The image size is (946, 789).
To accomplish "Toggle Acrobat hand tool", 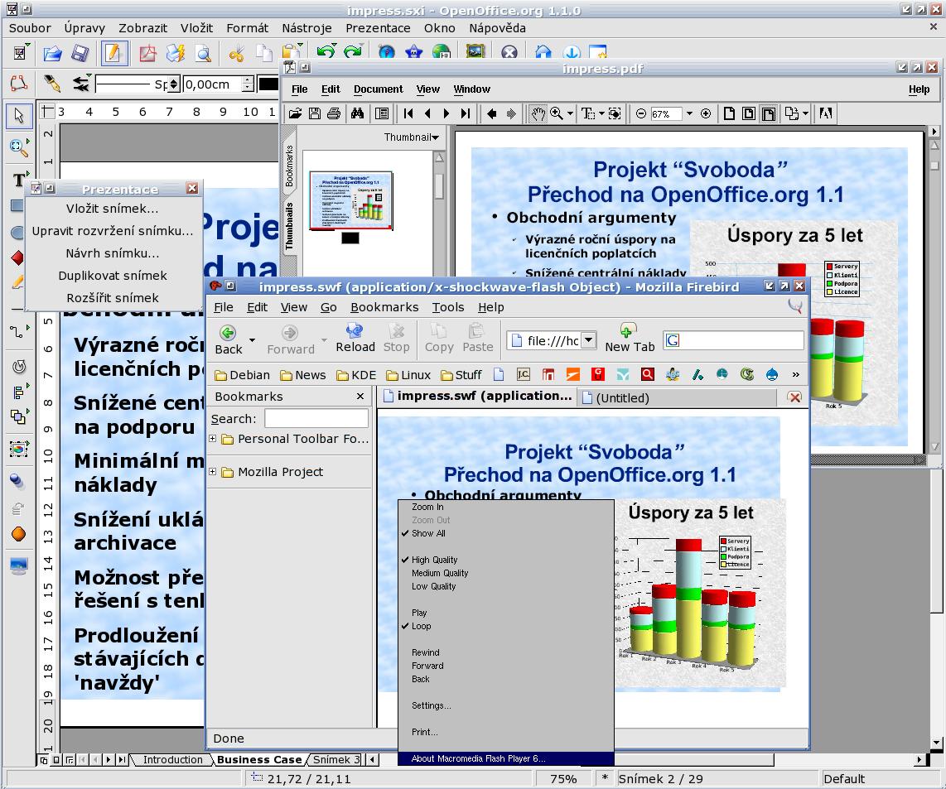I will 538,113.
